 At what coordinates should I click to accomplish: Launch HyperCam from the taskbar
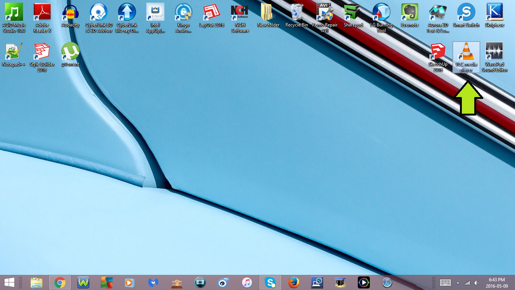click(340, 282)
